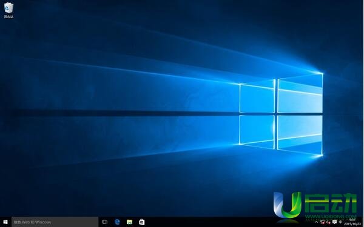Open the clock showing 9:57
364x227 pixels.
352,220
